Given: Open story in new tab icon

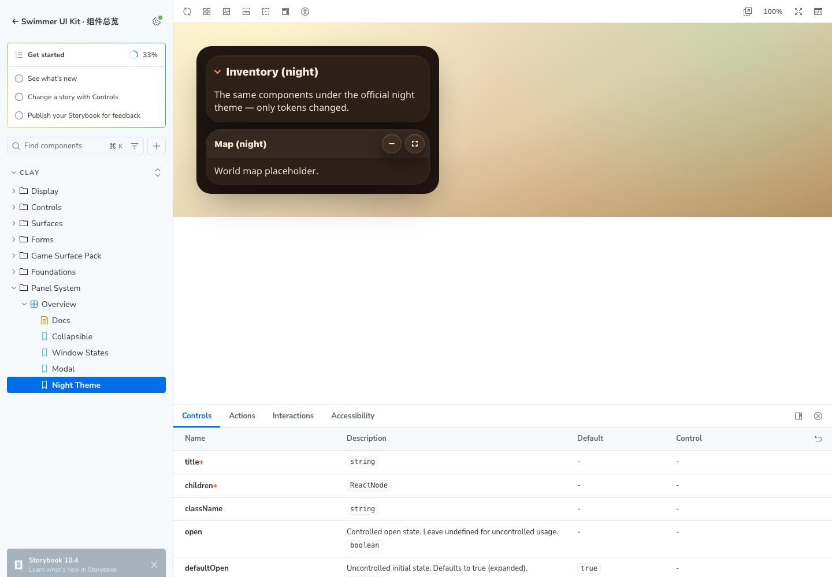Looking at the screenshot, I should (748, 12).
